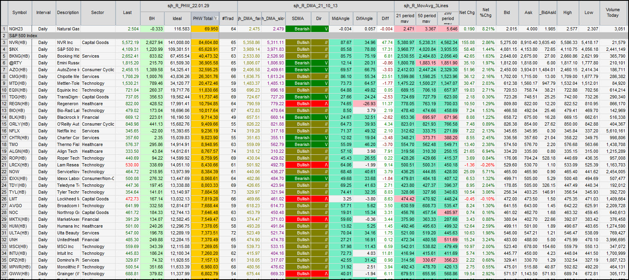Click the @RTY symbol cell
The image size is (629, 280).
pyautogui.click(x=20, y=63)
